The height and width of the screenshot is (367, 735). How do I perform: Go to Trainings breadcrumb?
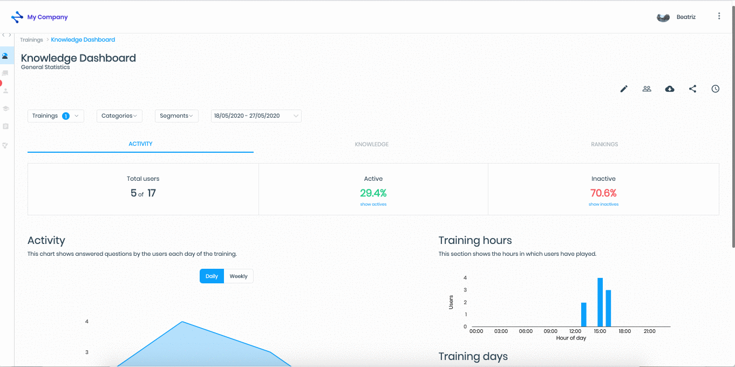(31, 40)
